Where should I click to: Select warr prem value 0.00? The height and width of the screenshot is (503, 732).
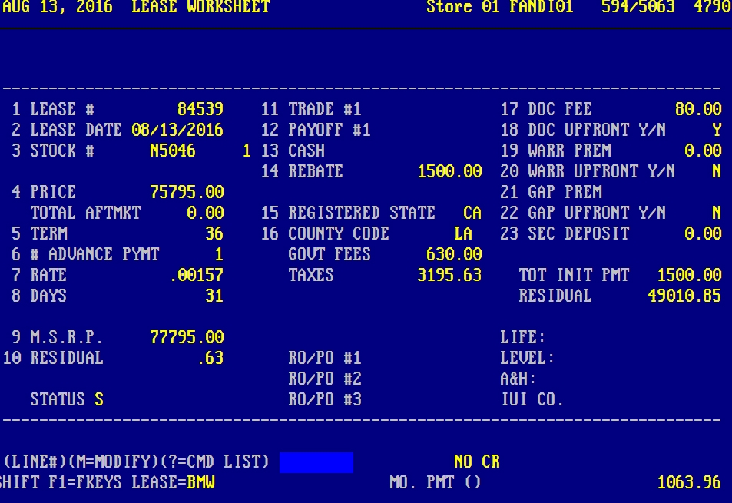click(x=703, y=151)
